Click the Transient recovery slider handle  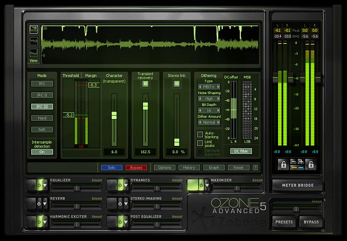click(x=145, y=106)
